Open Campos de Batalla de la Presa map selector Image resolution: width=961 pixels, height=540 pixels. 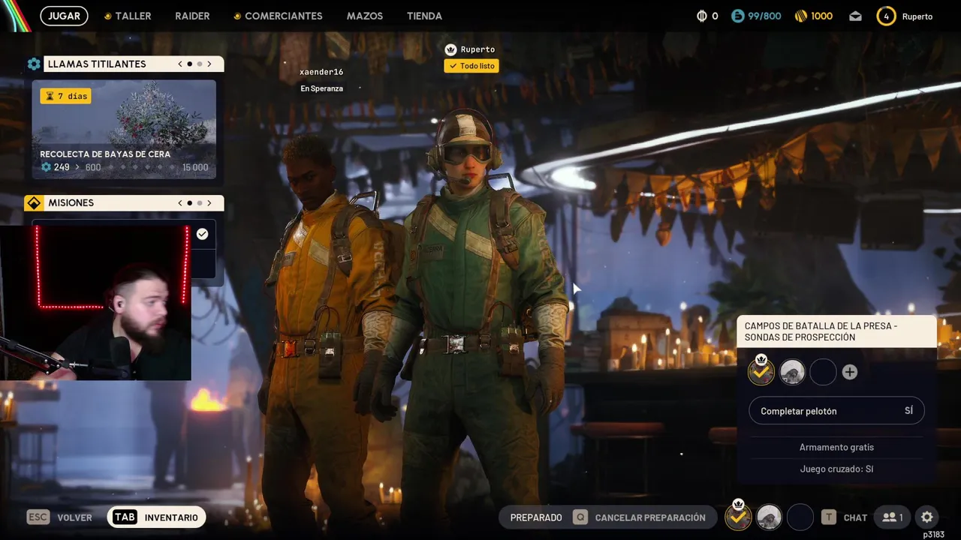tap(836, 331)
